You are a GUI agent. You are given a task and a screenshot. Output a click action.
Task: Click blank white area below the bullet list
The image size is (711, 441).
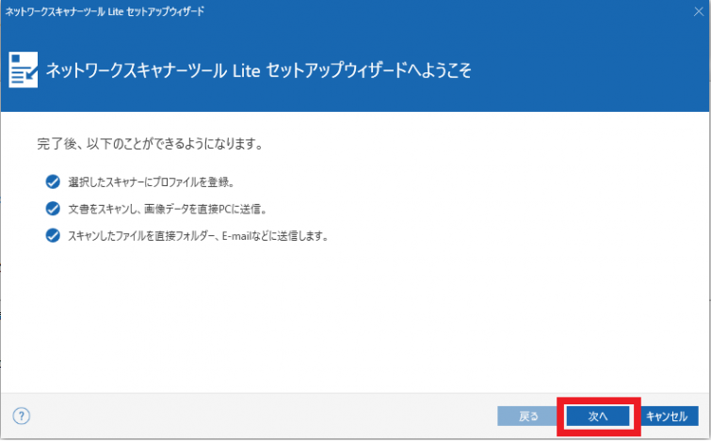pyautogui.click(x=358, y=320)
